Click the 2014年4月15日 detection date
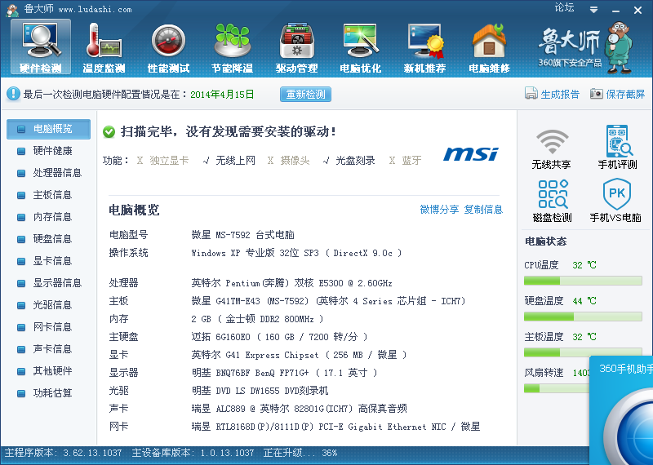 (222, 95)
